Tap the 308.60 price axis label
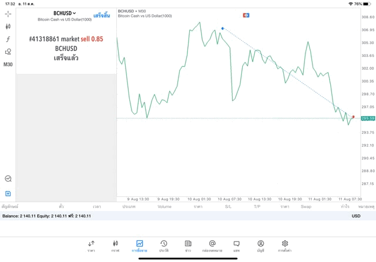The width and height of the screenshot is (376, 262). click(368, 17)
